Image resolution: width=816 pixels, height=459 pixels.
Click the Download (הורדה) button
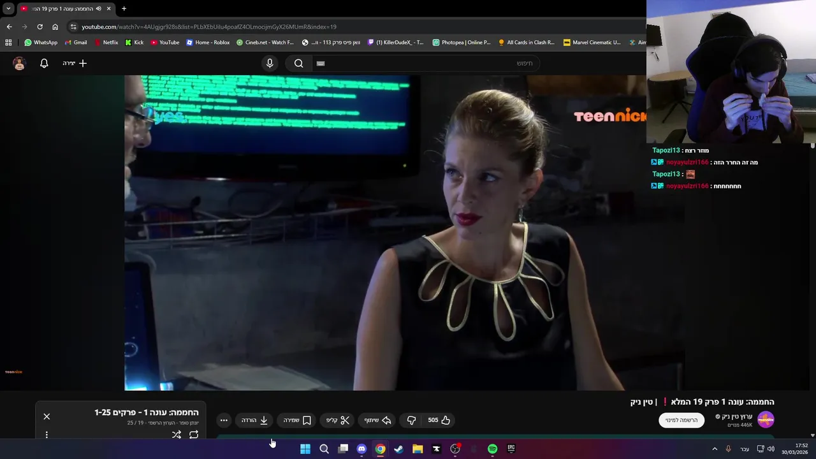(254, 420)
